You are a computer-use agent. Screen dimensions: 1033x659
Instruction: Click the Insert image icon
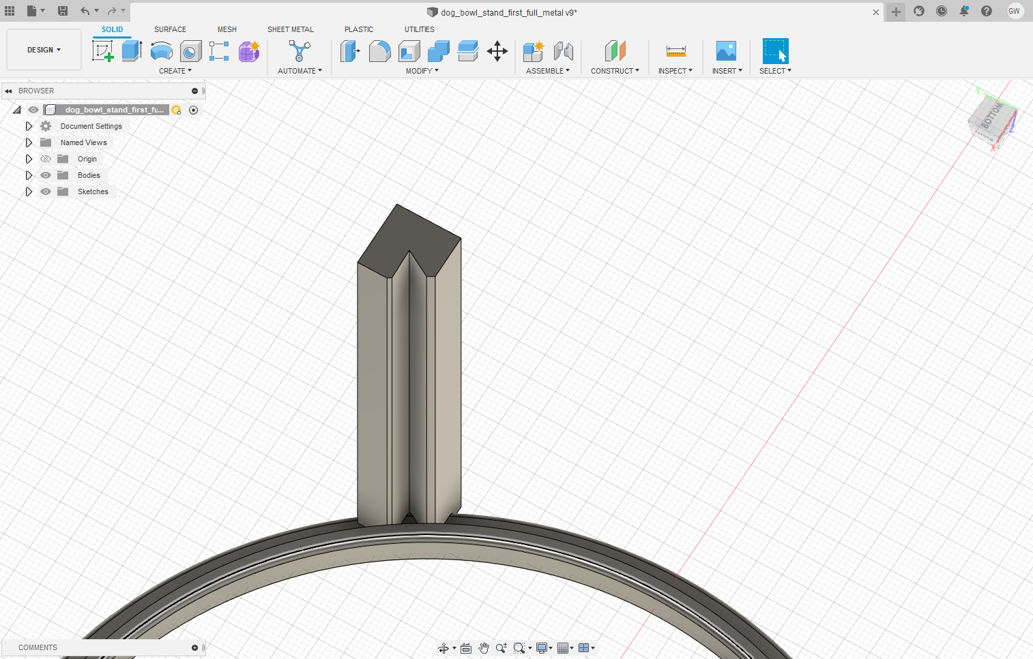[x=726, y=51]
